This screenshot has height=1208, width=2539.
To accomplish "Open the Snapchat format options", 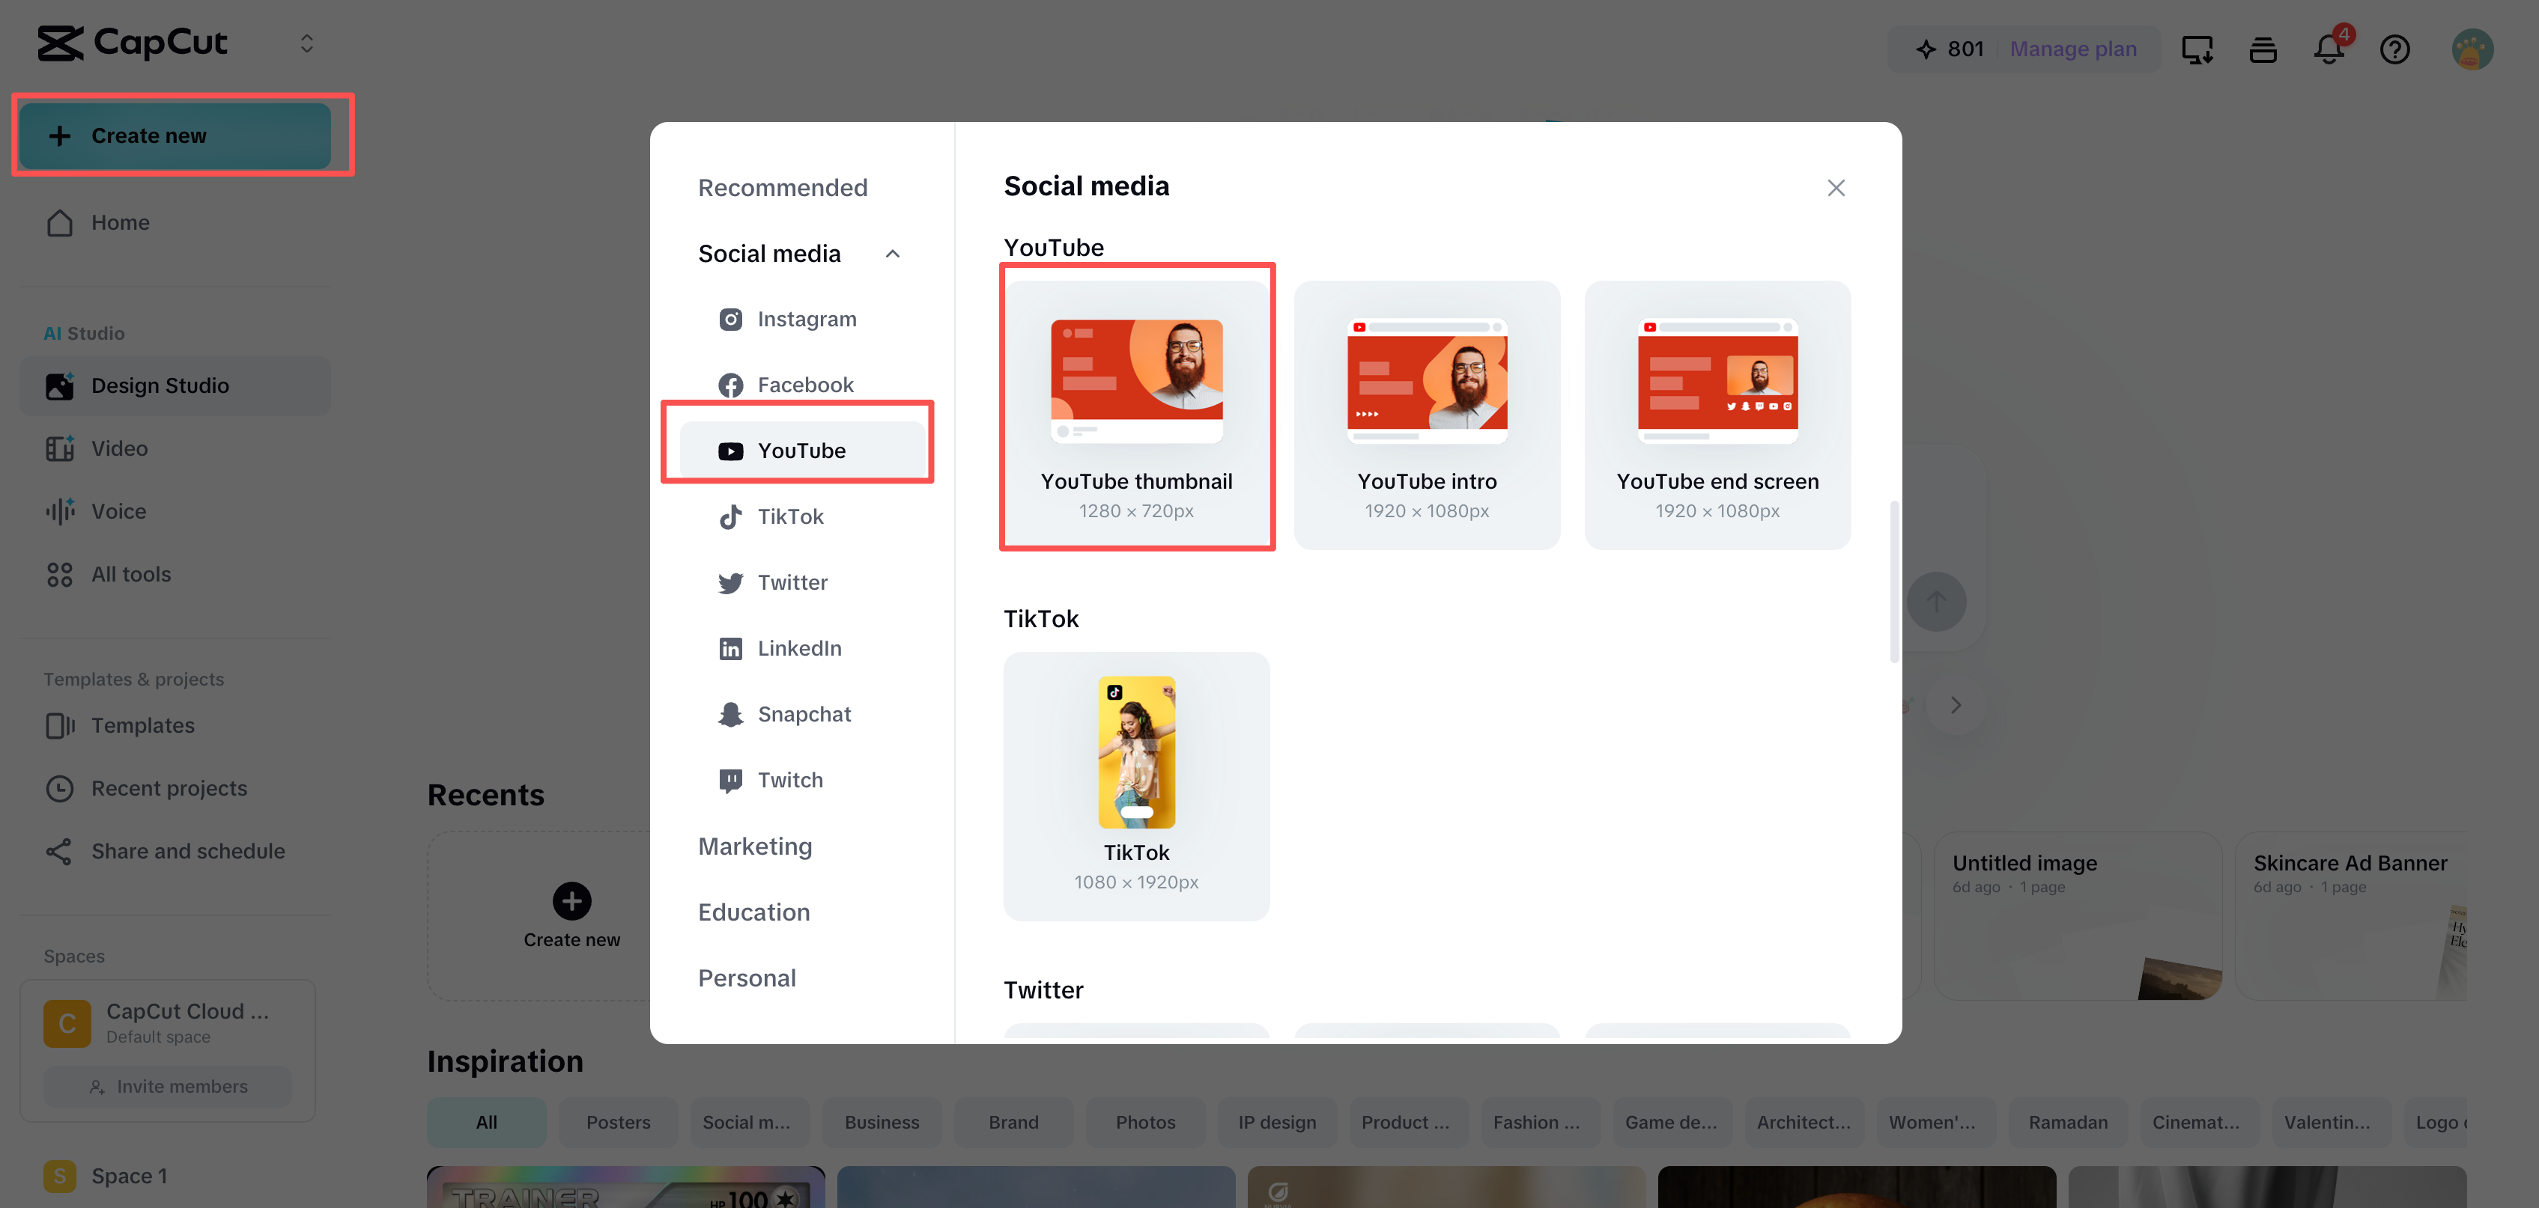I will [x=804, y=713].
